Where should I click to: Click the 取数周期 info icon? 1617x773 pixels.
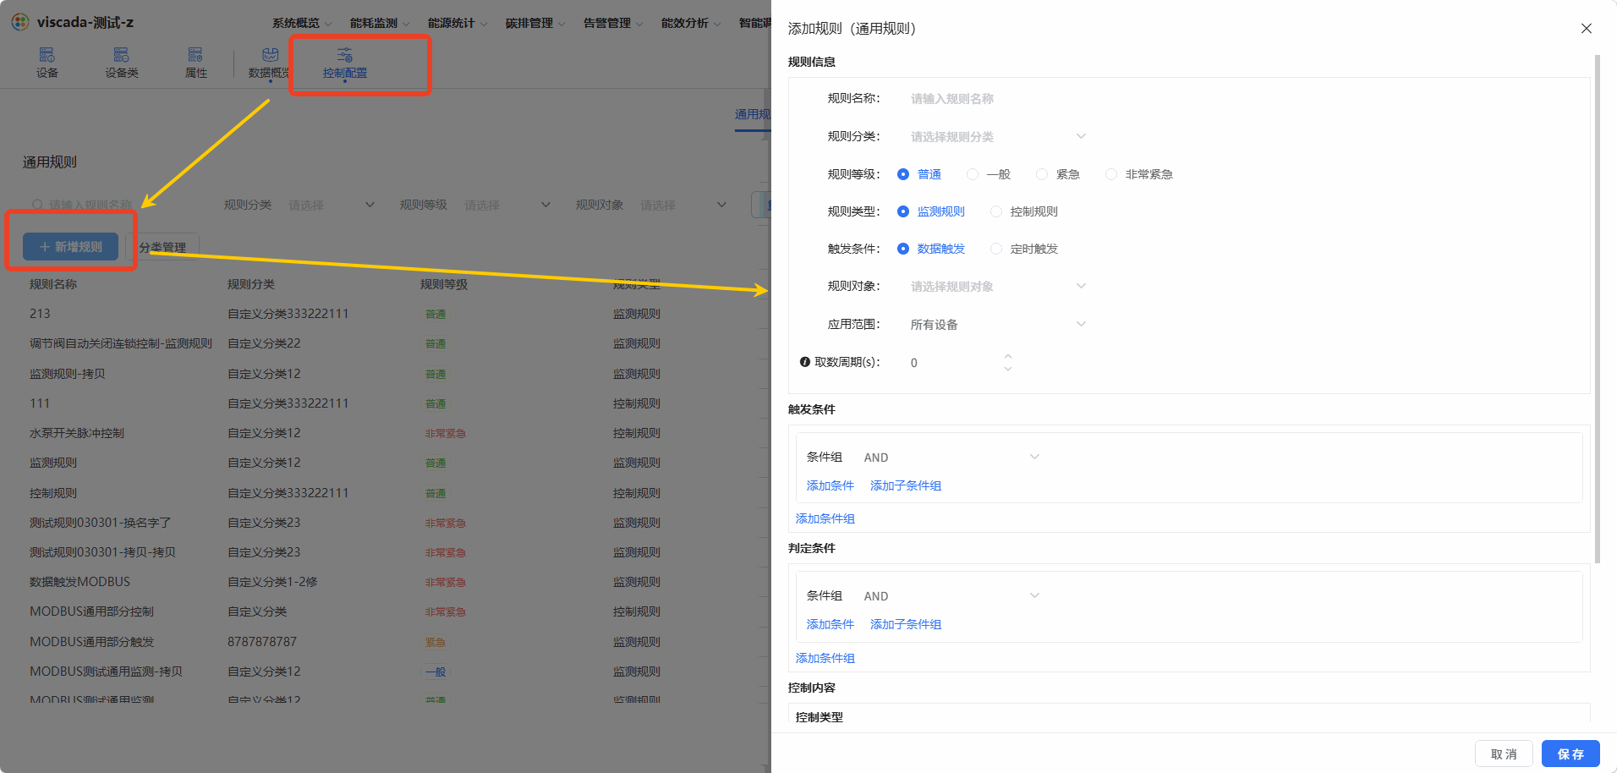click(805, 362)
